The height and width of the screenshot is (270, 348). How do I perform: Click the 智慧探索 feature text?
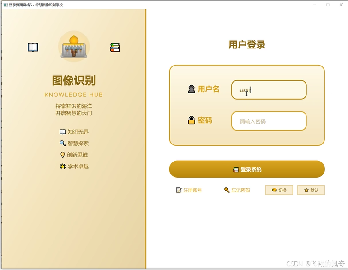(x=78, y=144)
